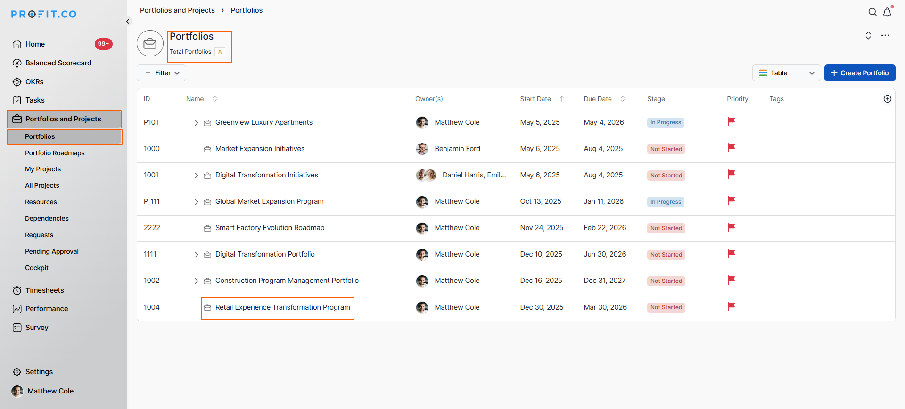Click the Not Started stage badge for Market Expansion Initiatives
This screenshot has height=409, width=905.
(666, 149)
